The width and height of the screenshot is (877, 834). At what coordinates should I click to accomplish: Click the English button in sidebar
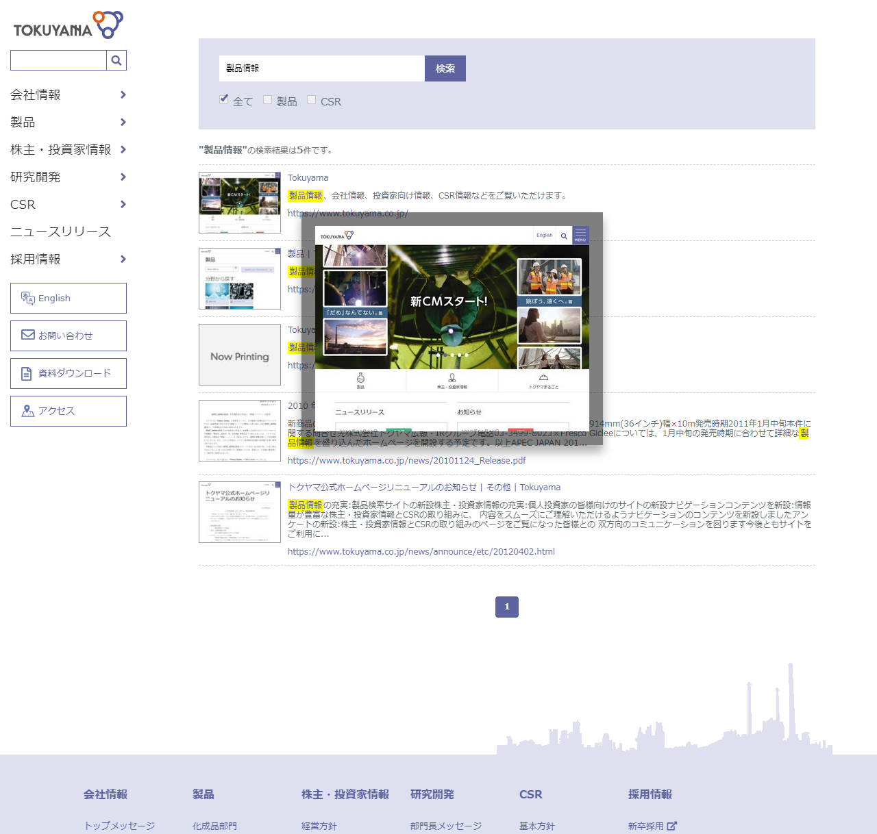point(69,298)
